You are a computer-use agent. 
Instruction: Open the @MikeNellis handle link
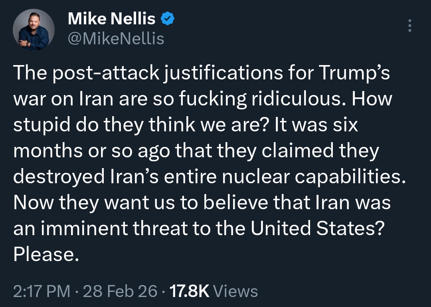[x=116, y=39]
